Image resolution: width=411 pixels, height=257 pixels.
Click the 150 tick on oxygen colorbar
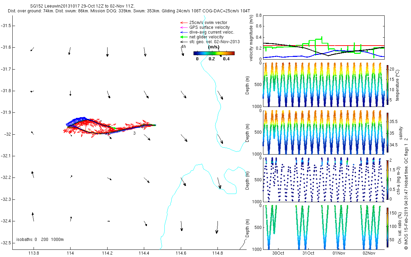(393, 213)
